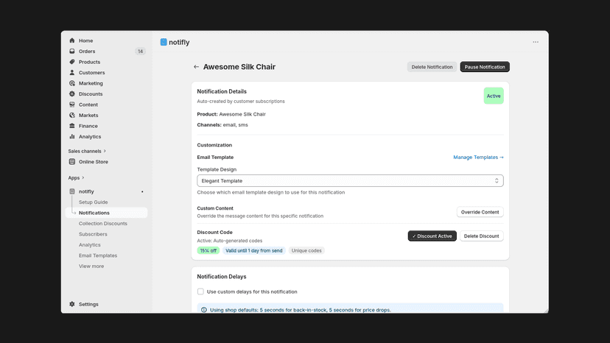
Task: Click the Finance bank icon
Action: pyautogui.click(x=72, y=126)
